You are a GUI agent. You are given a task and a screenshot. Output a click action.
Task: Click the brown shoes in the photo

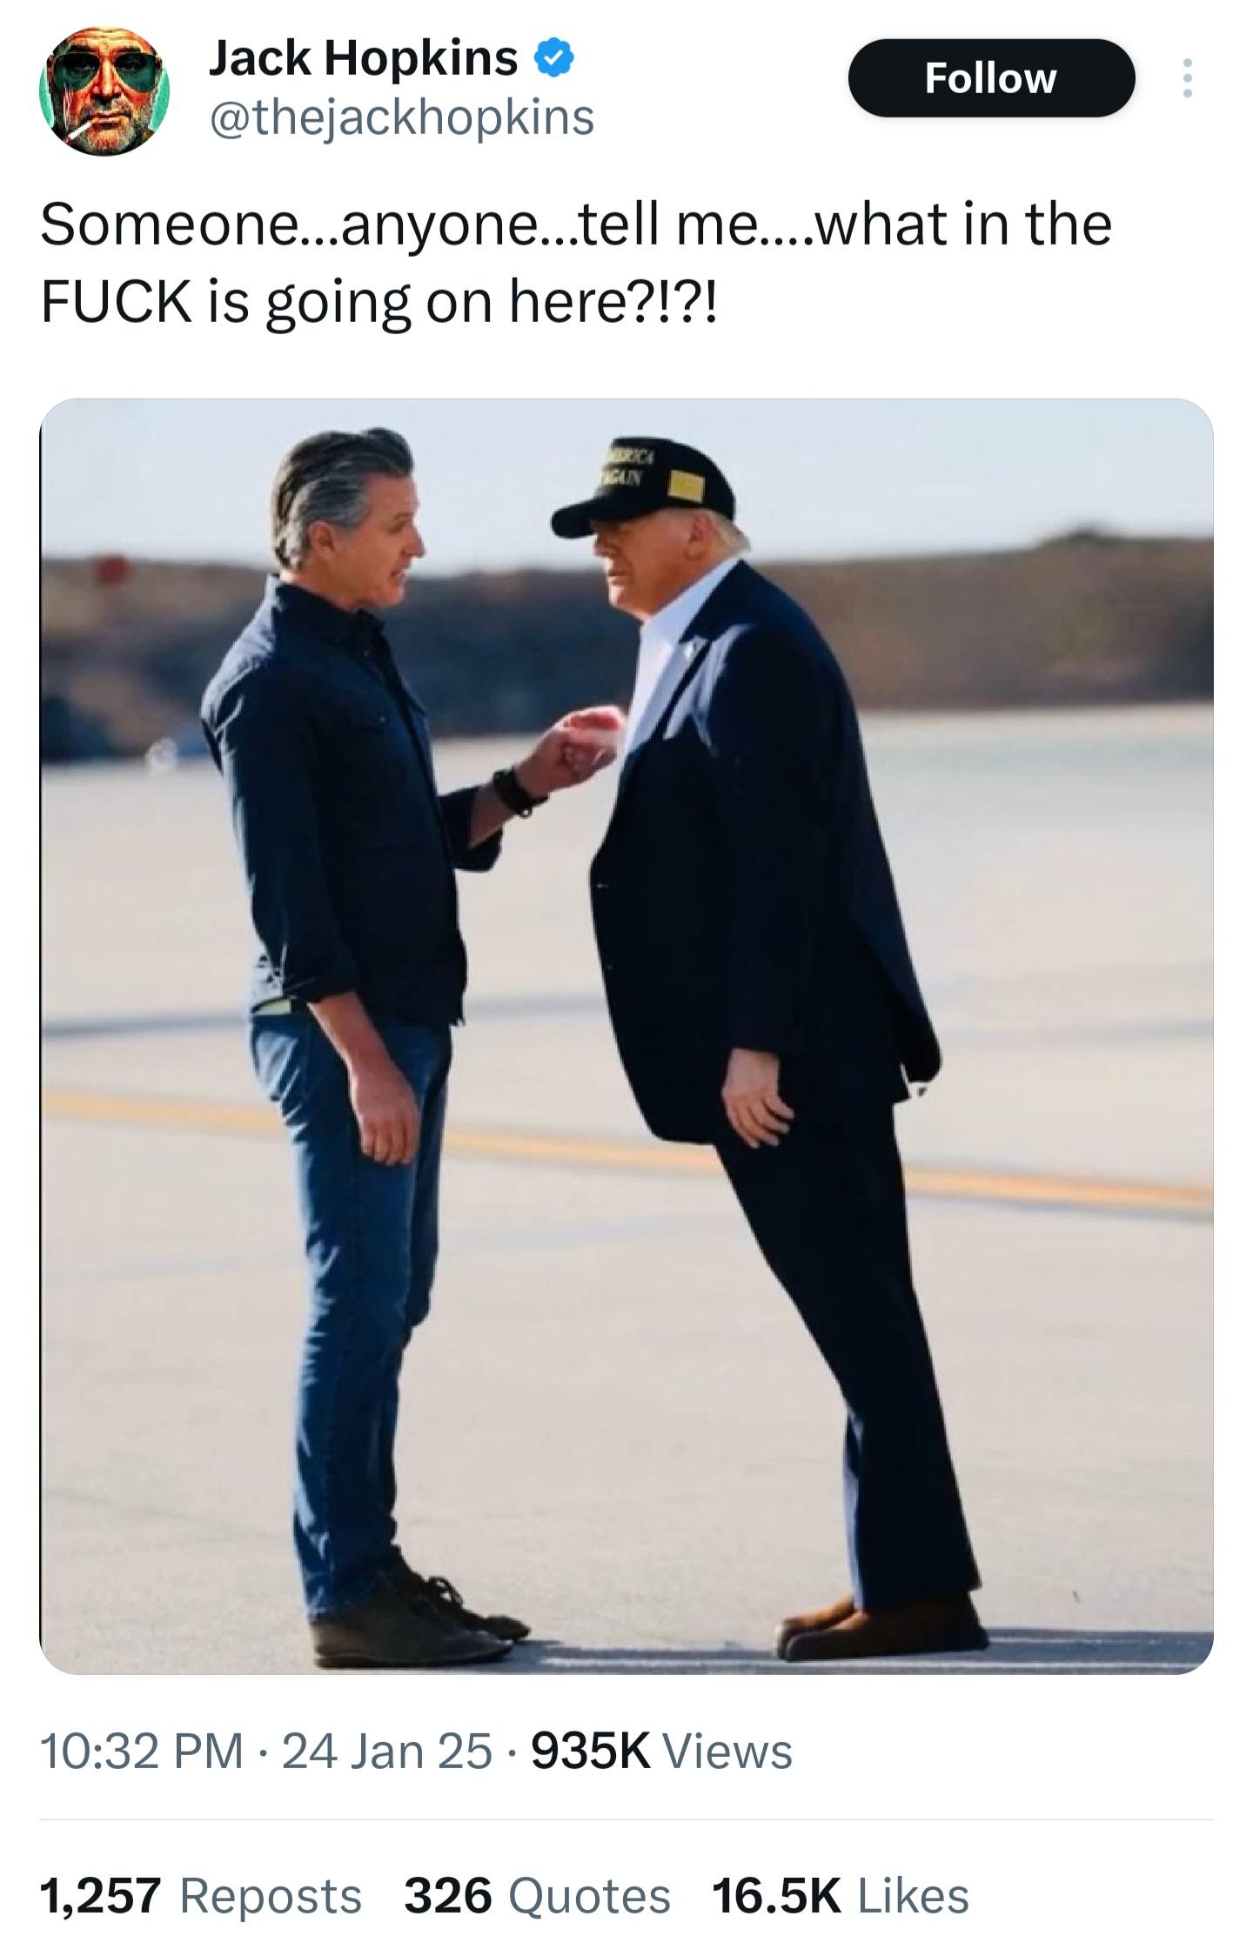pyautogui.click(x=881, y=1627)
